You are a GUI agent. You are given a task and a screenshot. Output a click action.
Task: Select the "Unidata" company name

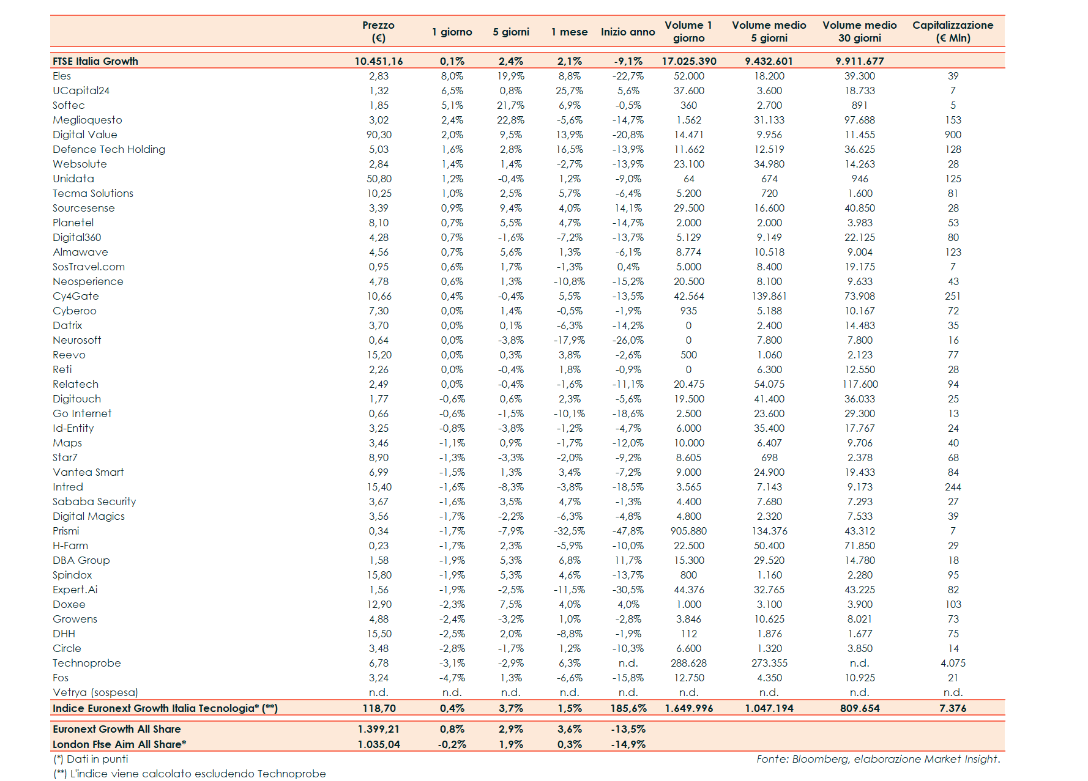[x=73, y=179]
